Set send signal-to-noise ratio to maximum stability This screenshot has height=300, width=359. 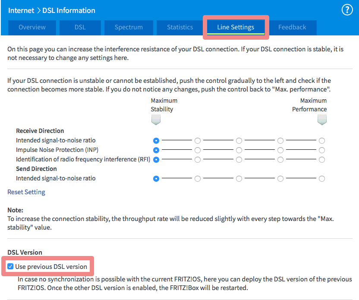(x=156, y=179)
